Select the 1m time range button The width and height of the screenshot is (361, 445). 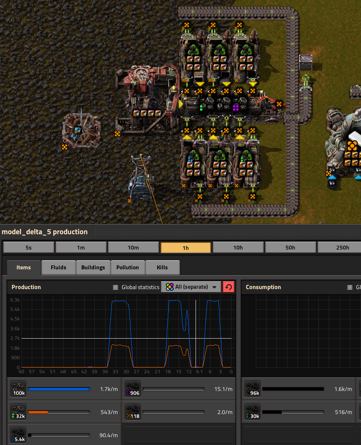[81, 247]
